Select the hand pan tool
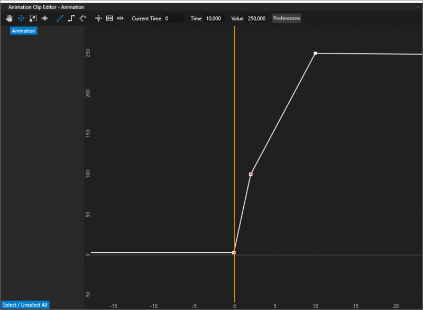Screen dimensions: 423x310 click(9, 18)
